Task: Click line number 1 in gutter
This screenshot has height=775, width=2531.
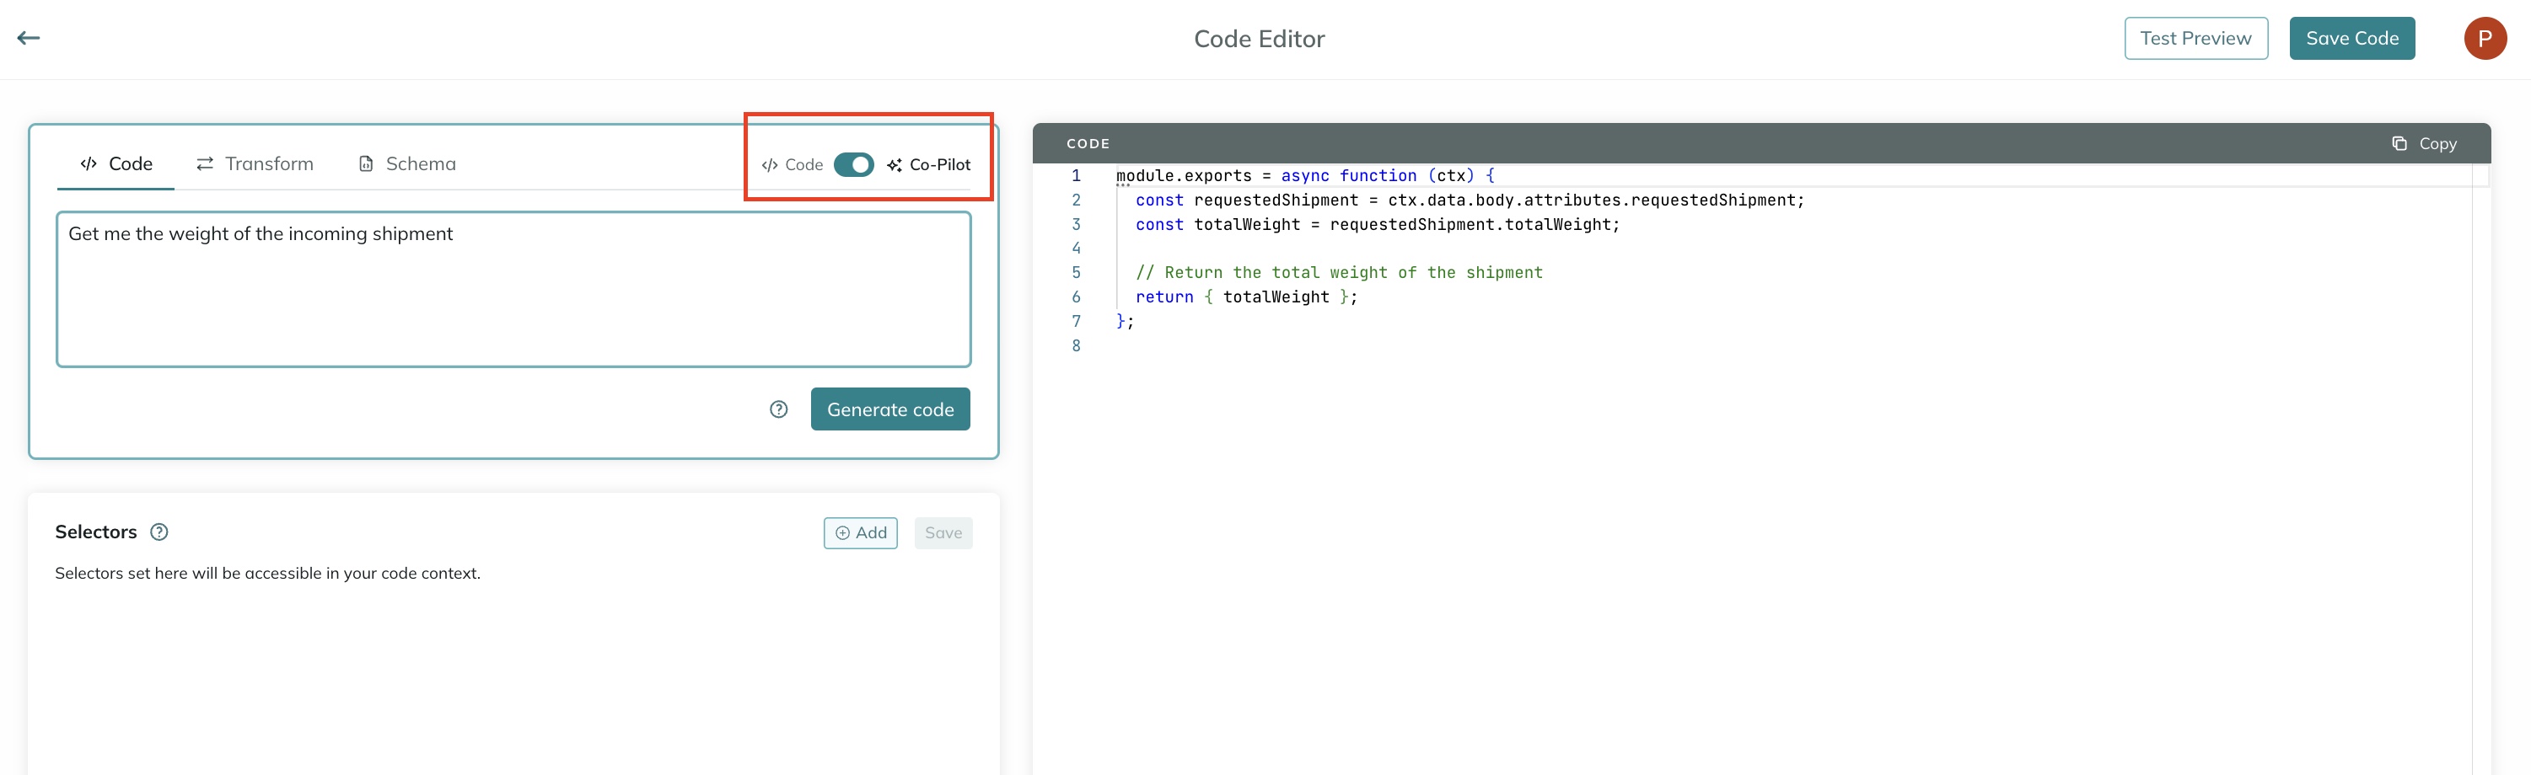Action: coord(1076,176)
